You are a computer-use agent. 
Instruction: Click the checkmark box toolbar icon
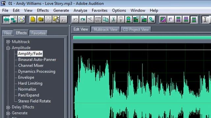171,20
